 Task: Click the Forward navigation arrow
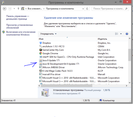tap(10, 9)
